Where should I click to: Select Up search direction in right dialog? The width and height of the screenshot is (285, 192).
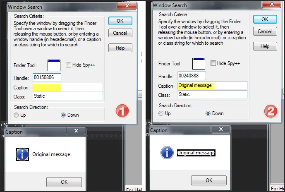(x=161, y=113)
